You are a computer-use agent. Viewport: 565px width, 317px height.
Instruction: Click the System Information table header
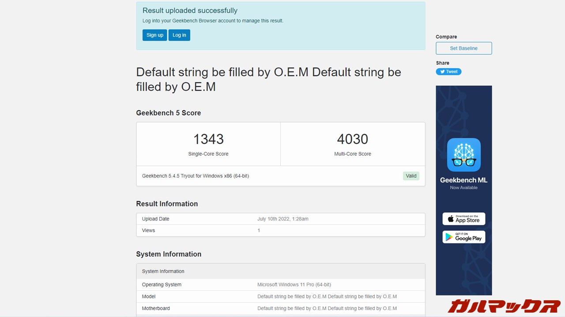[x=163, y=271]
